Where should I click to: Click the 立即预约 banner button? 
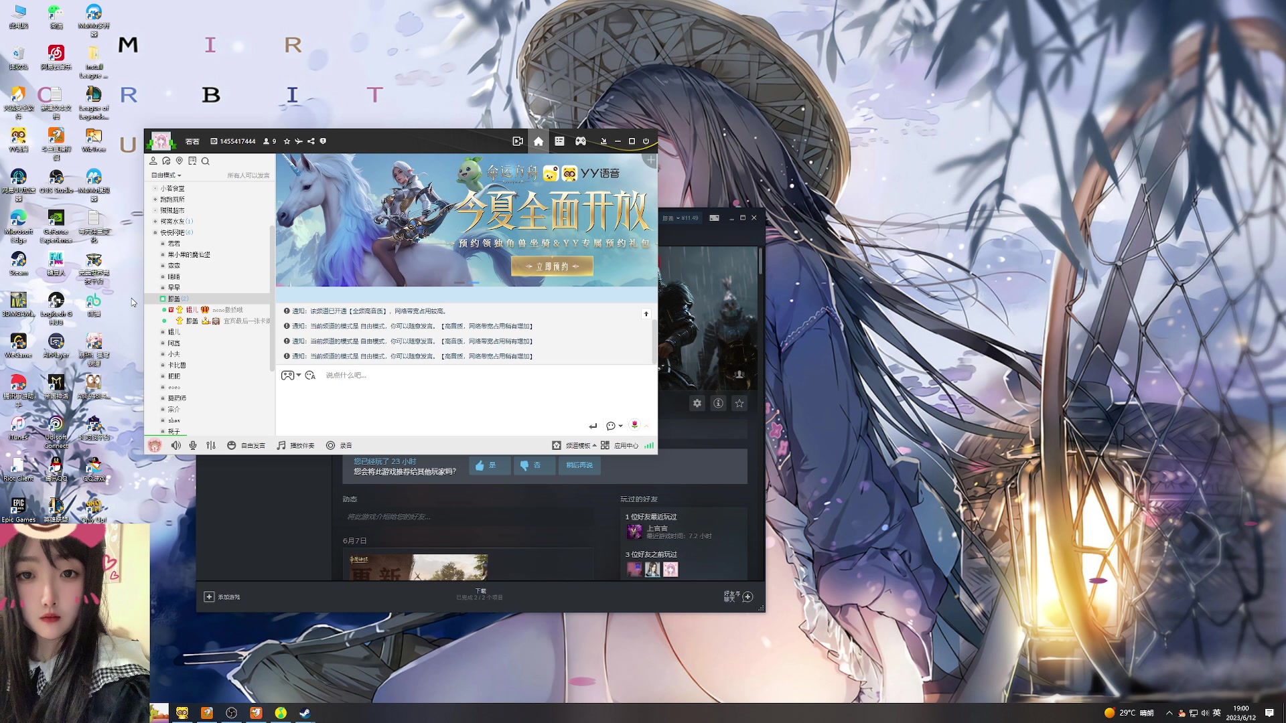pos(552,266)
